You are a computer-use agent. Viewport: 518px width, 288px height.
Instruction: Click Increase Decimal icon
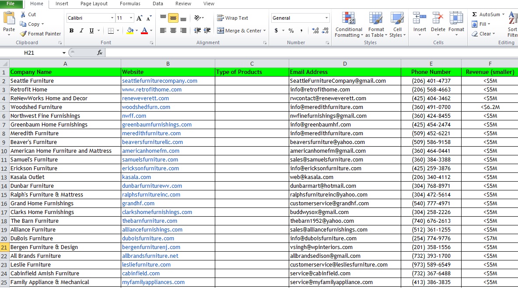pos(315,31)
